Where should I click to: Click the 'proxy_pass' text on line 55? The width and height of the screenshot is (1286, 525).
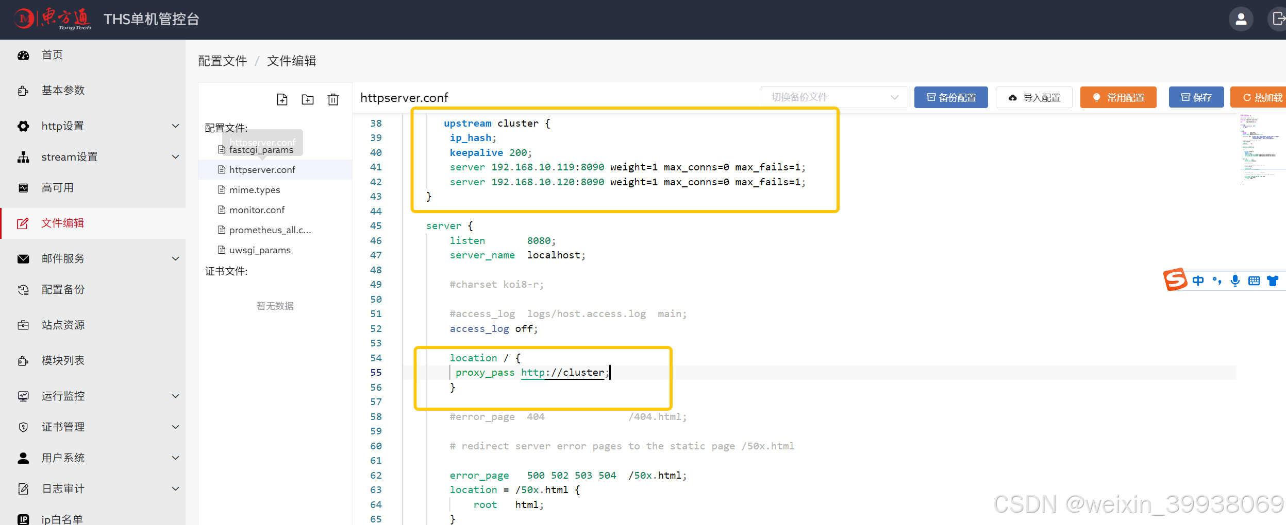click(485, 373)
